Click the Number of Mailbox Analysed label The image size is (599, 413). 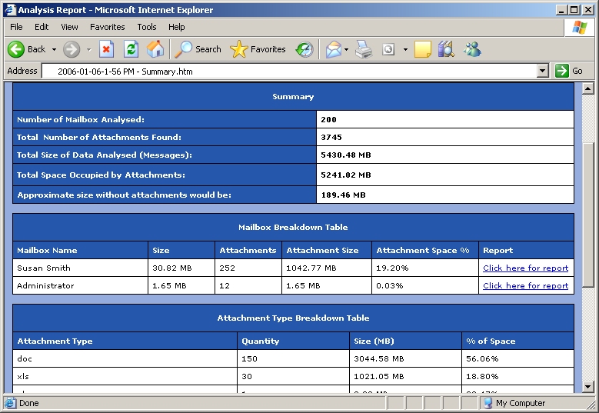click(x=81, y=119)
